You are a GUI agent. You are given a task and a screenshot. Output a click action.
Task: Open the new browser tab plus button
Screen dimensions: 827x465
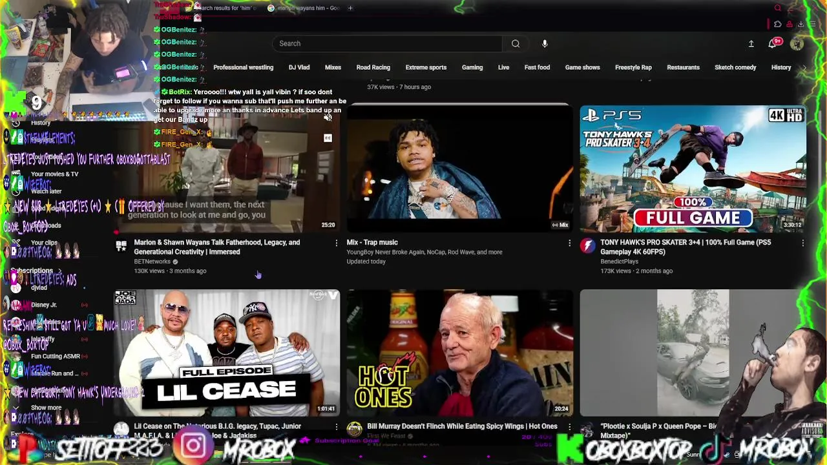point(350,8)
